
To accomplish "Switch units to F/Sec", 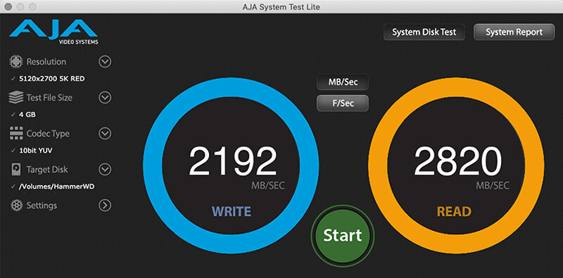I will coord(343,103).
